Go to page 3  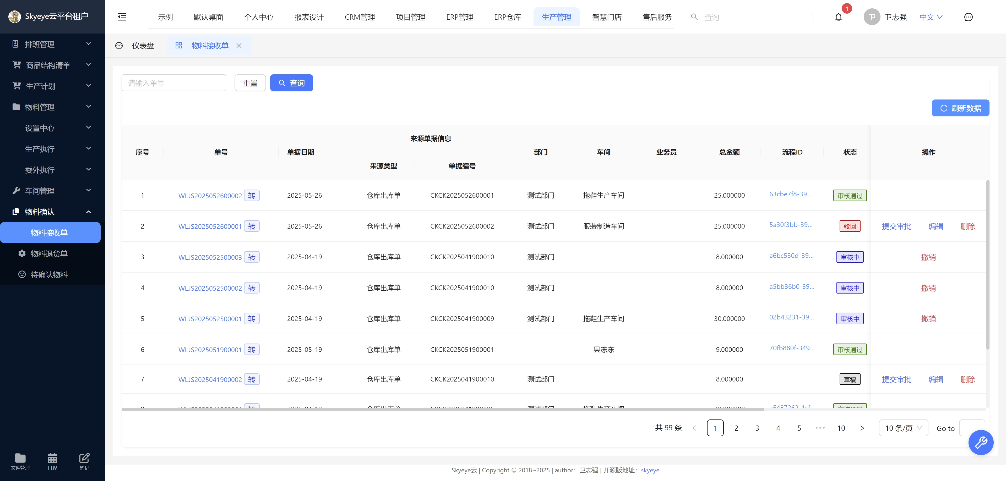tap(757, 428)
